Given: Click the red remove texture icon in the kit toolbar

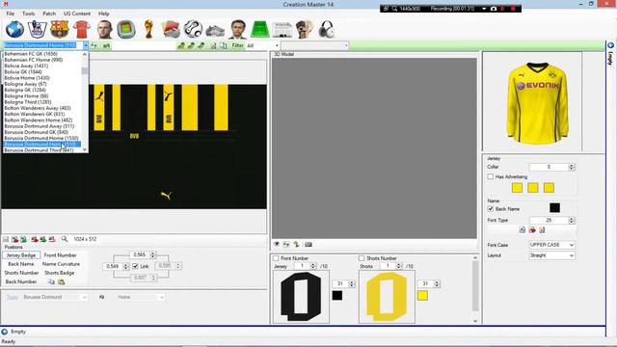Looking at the screenshot, I should pyautogui.click(x=52, y=239).
